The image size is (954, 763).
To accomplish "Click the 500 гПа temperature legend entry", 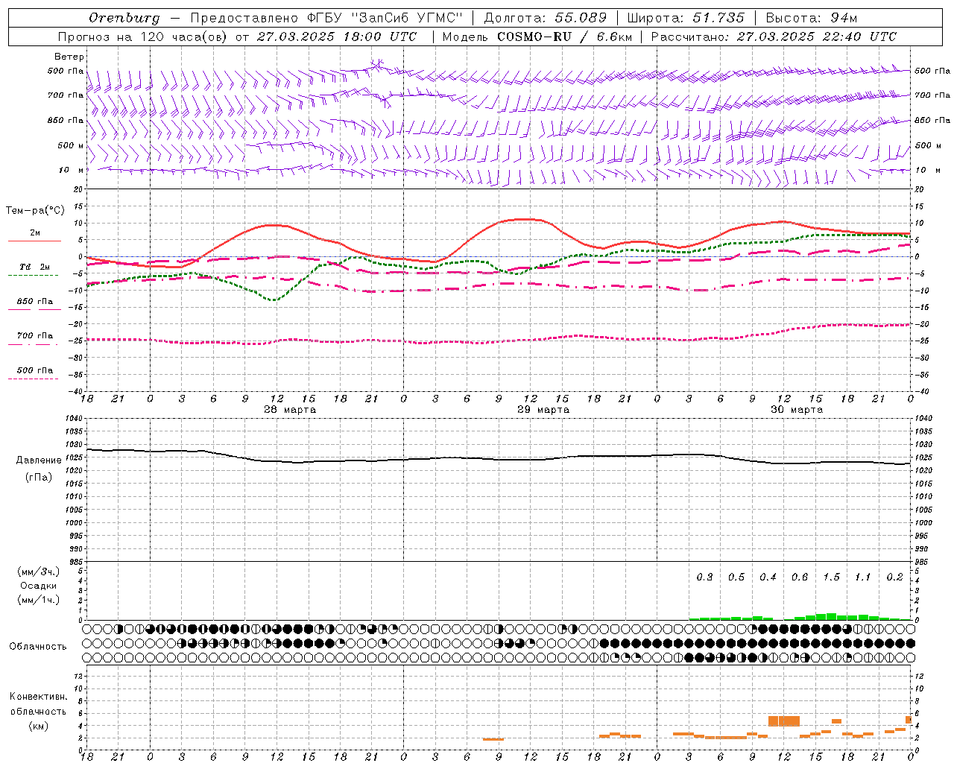I will [x=34, y=370].
